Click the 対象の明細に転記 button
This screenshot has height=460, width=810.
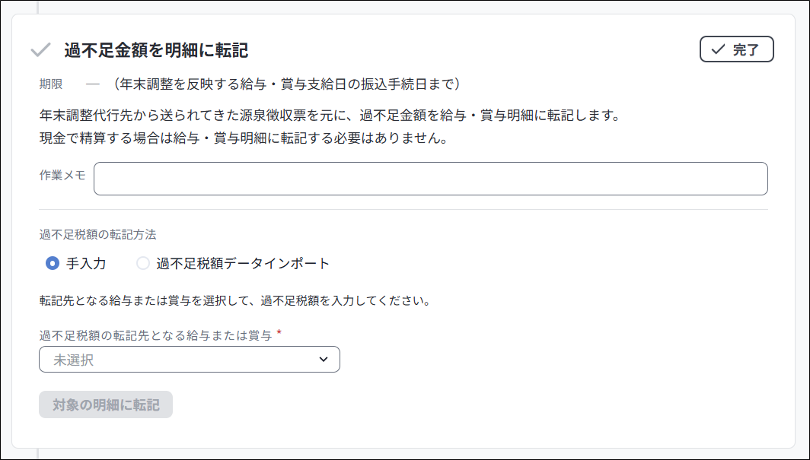pyautogui.click(x=106, y=404)
